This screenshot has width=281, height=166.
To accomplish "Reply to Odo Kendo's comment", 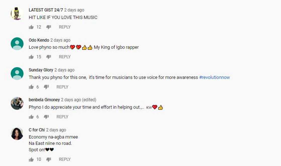I will [65, 57].
